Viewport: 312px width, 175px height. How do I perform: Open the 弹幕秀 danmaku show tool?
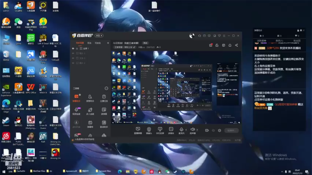pos(90,124)
